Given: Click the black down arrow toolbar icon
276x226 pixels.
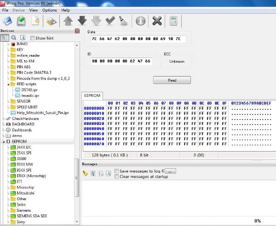Looking at the screenshot, I should click(82, 21).
